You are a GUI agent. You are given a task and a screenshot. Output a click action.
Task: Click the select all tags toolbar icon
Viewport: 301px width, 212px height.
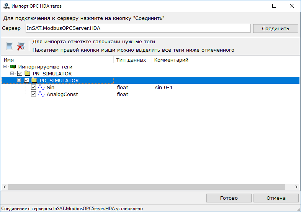click(x=10, y=46)
